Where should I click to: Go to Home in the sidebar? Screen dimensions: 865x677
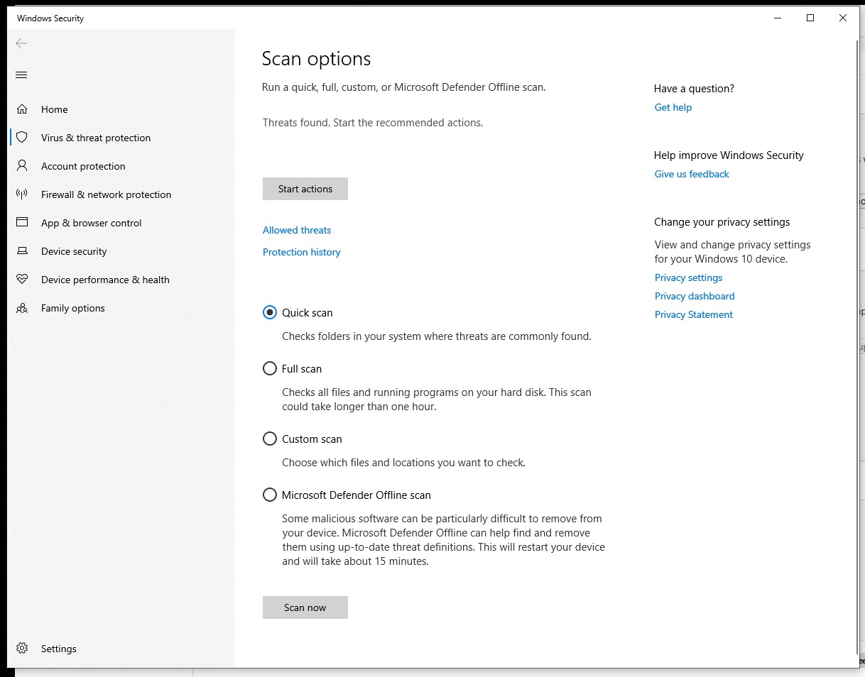click(122, 109)
